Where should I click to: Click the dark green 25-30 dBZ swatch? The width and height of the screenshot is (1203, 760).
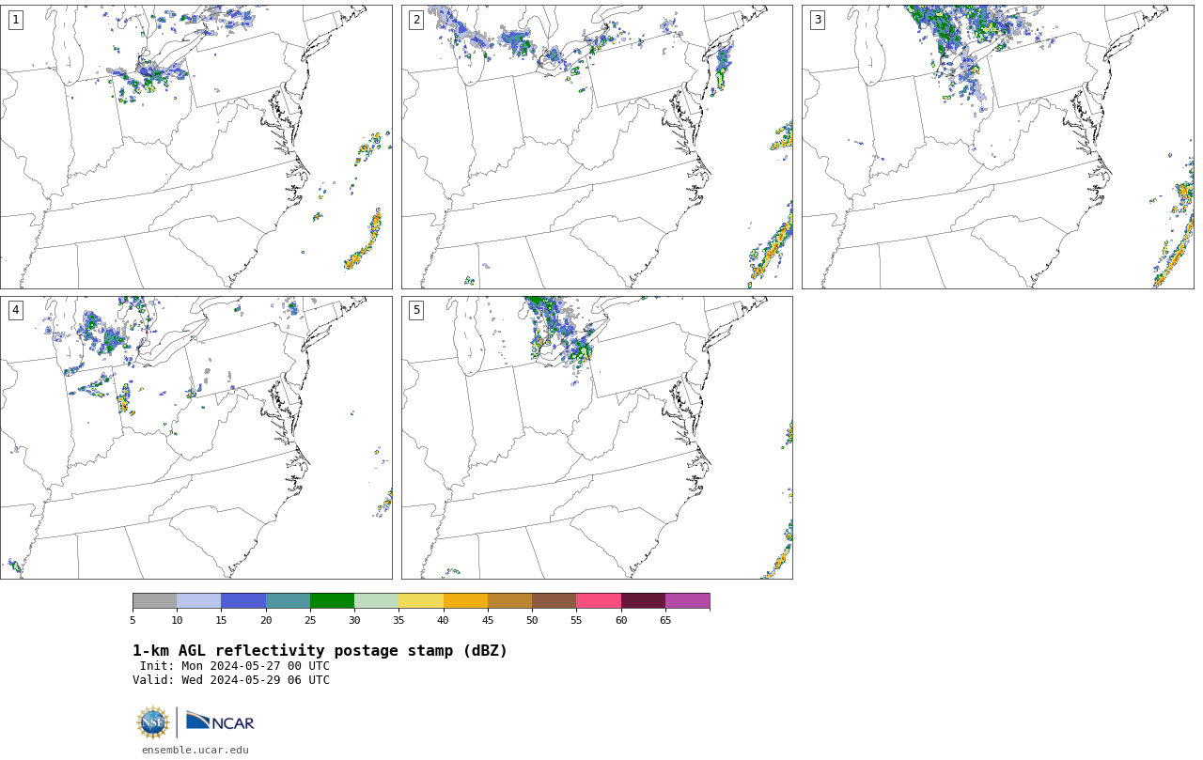332,601
